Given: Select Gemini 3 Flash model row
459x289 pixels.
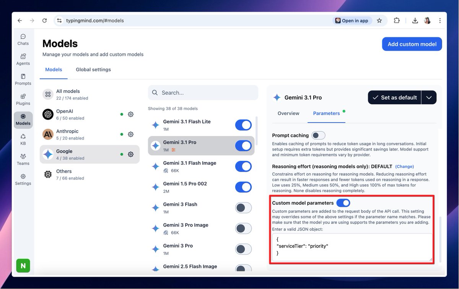Looking at the screenshot, I should (201, 208).
